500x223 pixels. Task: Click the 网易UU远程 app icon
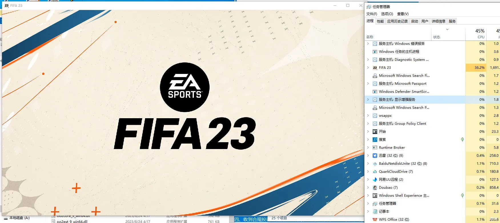click(x=375, y=180)
